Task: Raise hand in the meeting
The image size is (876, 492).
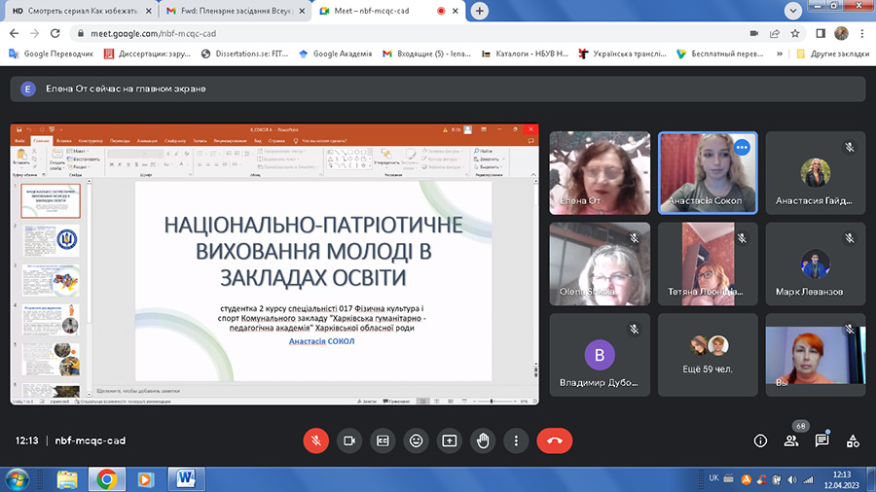Action: [x=483, y=440]
